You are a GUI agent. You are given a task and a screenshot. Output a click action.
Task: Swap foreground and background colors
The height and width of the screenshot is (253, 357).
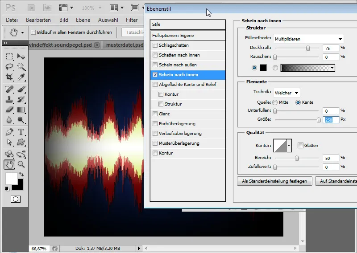[21, 174]
